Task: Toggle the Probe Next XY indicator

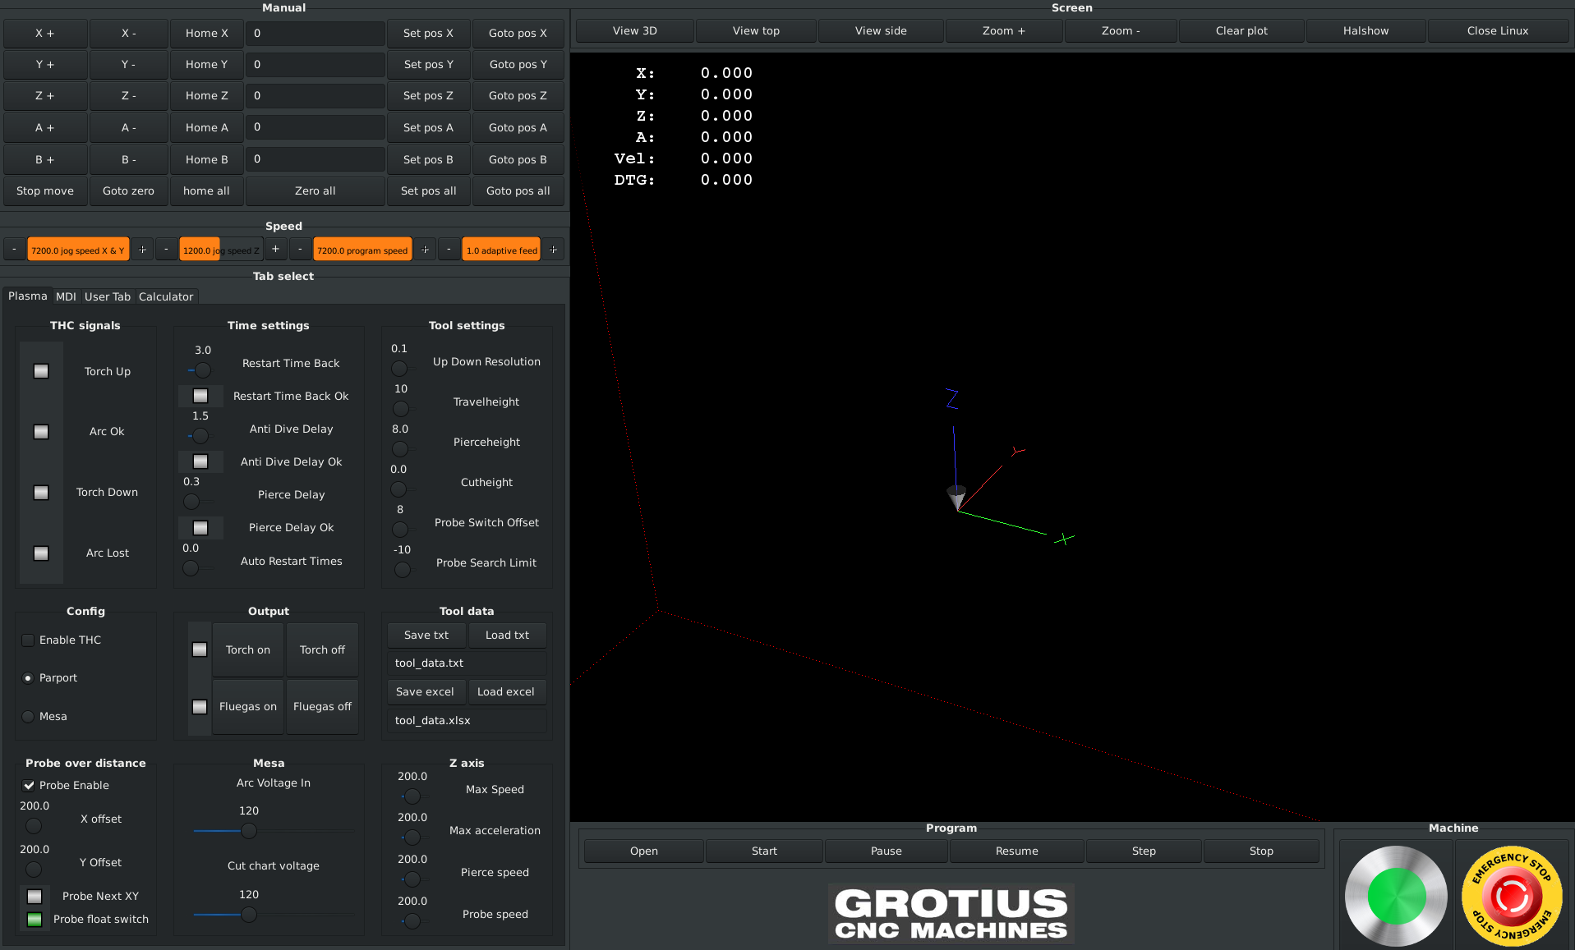Action: pos(35,897)
